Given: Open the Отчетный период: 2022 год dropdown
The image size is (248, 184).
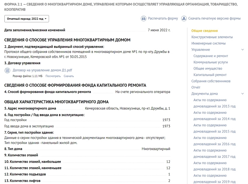Looking at the screenshot, I should click(27, 19).
